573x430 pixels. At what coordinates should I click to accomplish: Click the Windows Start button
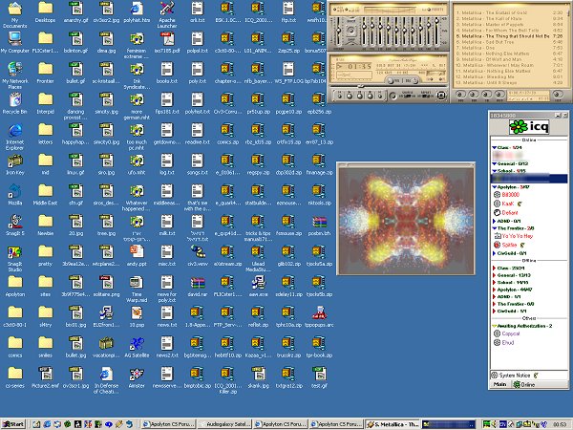[x=14, y=423]
